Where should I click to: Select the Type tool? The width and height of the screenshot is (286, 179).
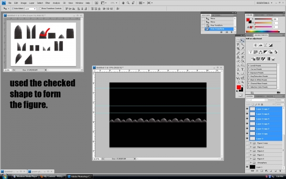[x=243, y=69]
